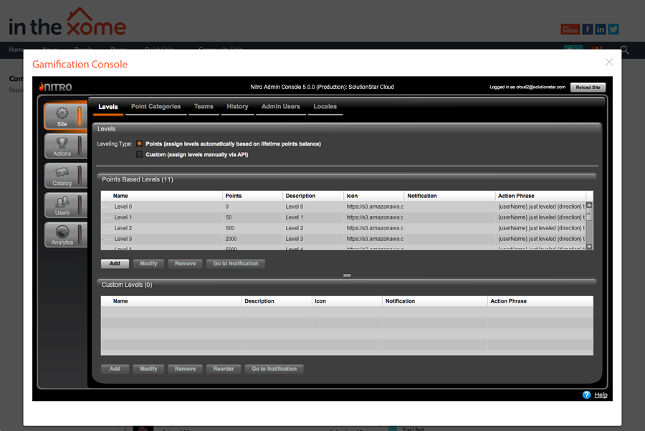Select Custom leveling type radio
645x431 pixels.
click(140, 154)
